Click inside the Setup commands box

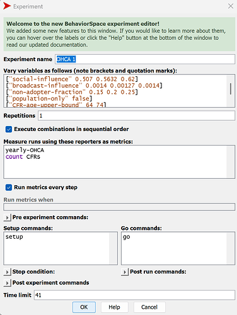point(61,248)
